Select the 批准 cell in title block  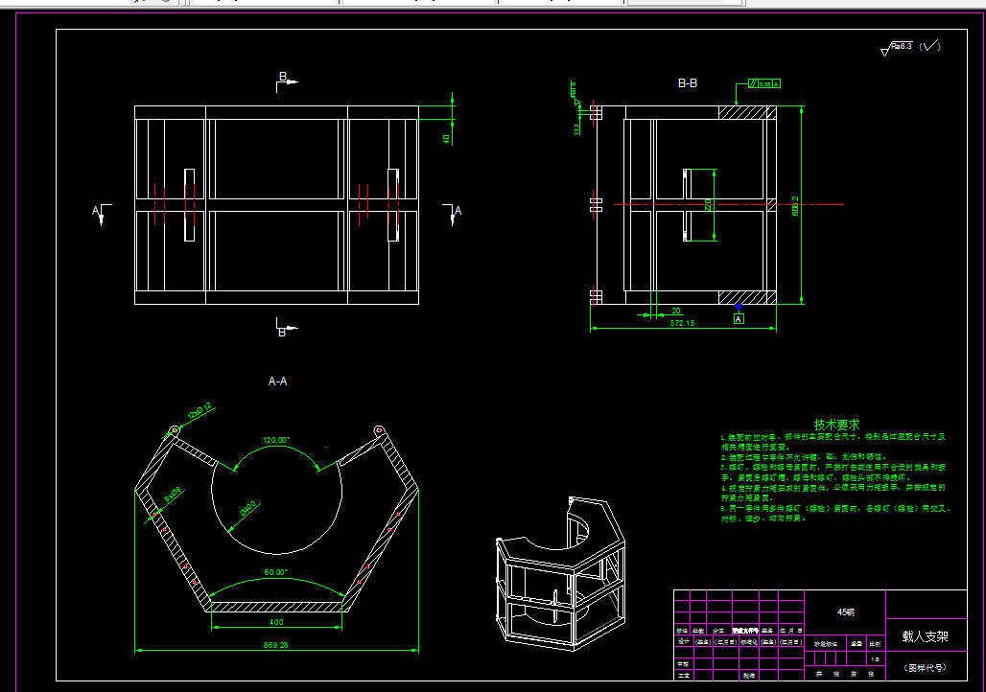click(748, 676)
